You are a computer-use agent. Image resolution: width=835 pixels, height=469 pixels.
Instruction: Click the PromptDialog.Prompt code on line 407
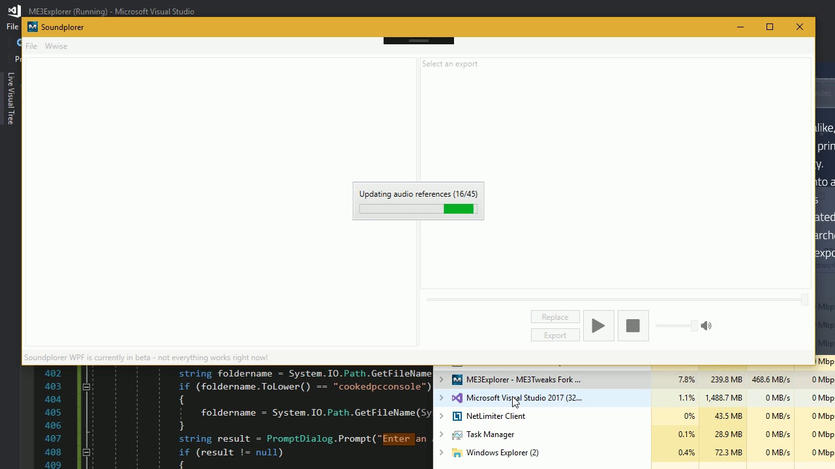(320, 438)
